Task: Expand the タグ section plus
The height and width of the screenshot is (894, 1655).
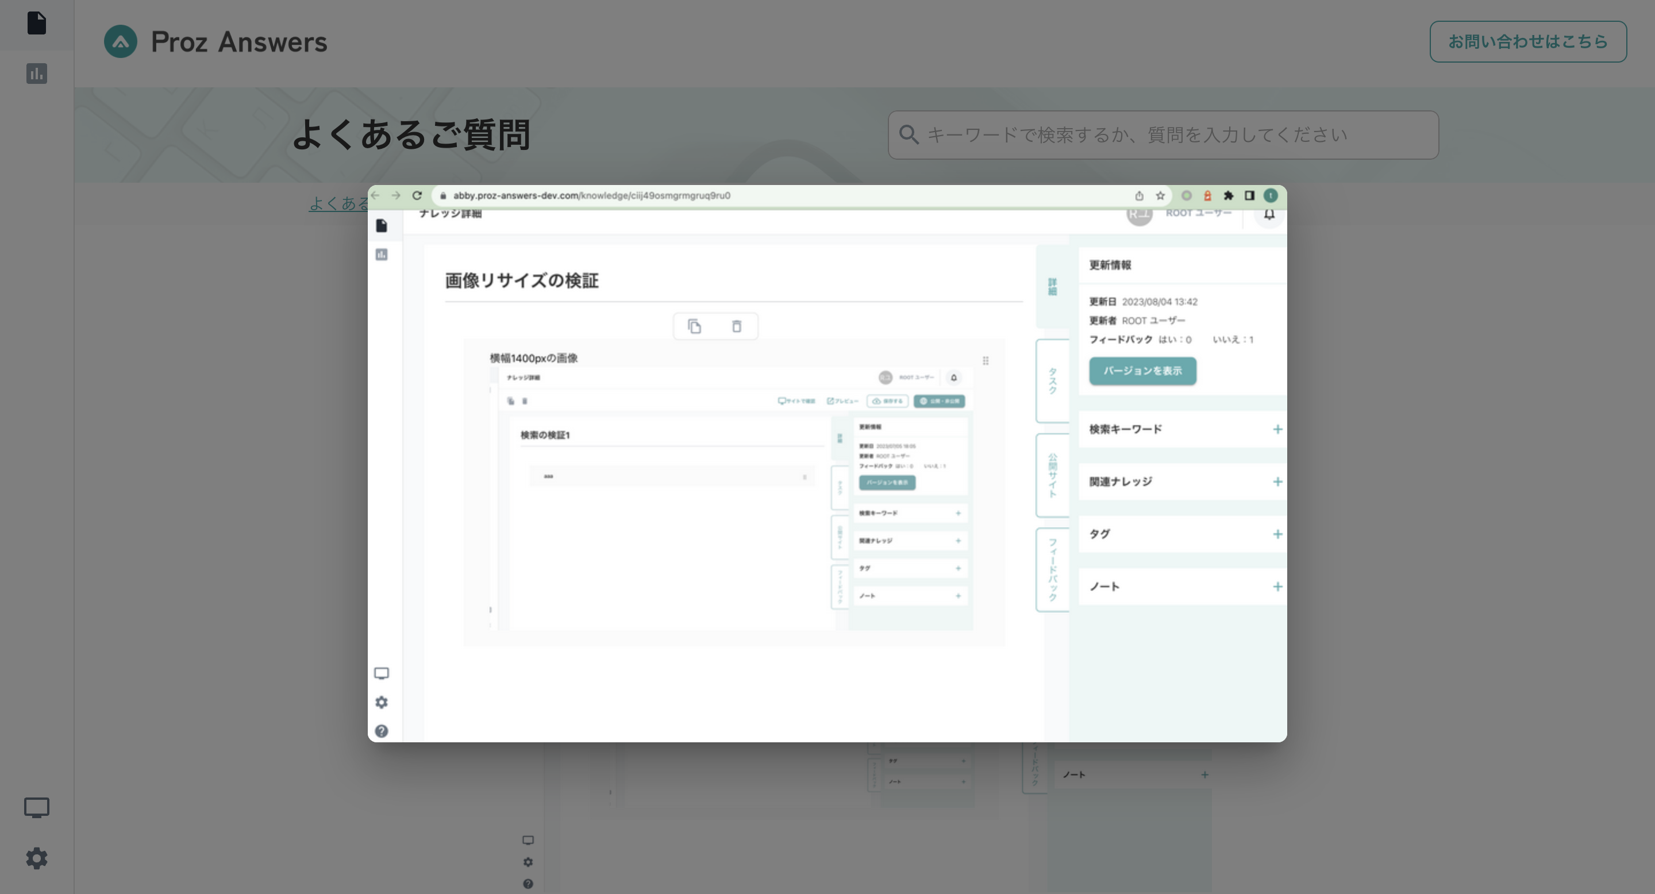Action: (1277, 534)
